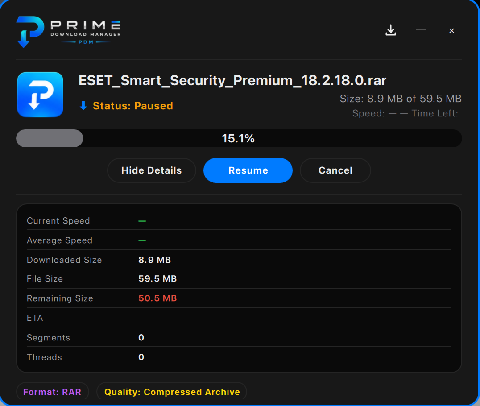
Task: Click the Prime Download Manager logo
Action: (69, 32)
